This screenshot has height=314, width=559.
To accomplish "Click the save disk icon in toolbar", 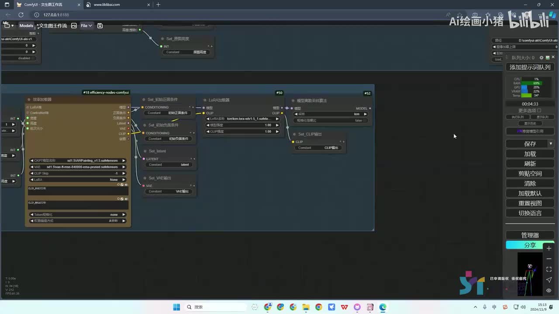I will (x=100, y=26).
